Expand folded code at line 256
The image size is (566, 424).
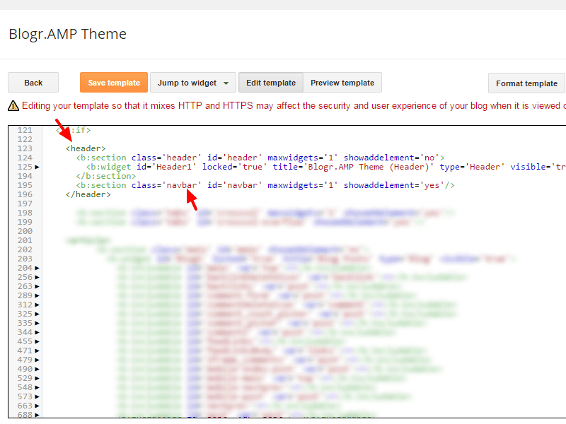point(37,277)
